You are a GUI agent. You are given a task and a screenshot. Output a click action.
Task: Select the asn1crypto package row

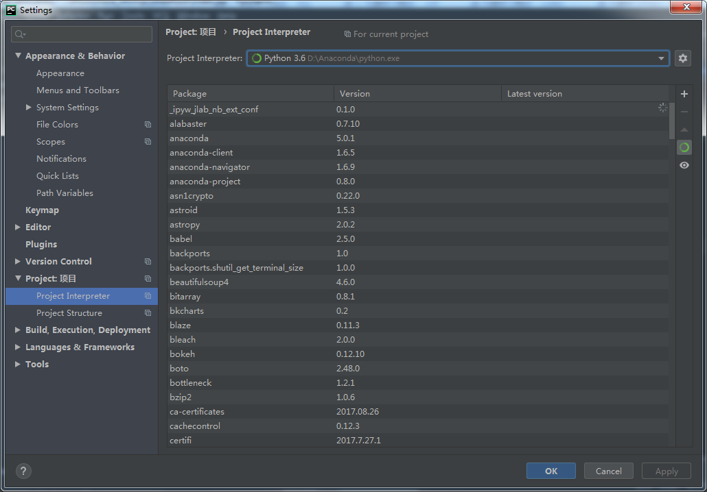point(418,196)
